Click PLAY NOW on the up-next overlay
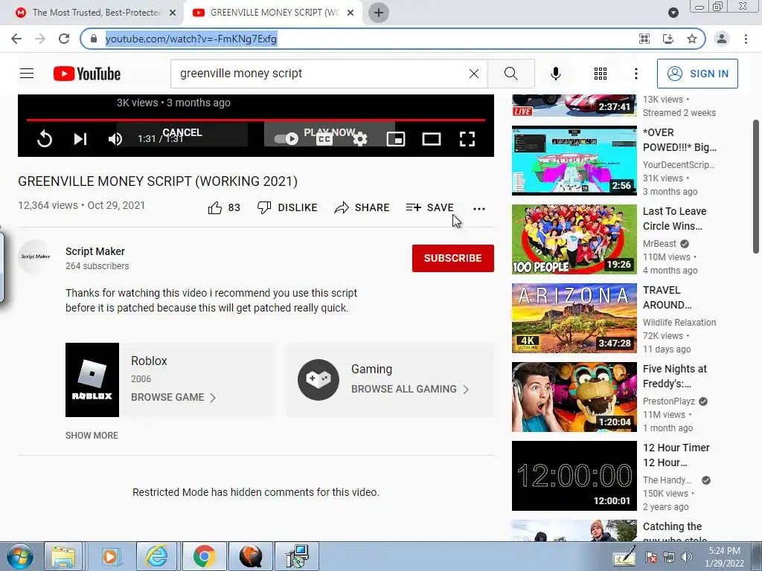The height and width of the screenshot is (571, 762). (x=330, y=132)
